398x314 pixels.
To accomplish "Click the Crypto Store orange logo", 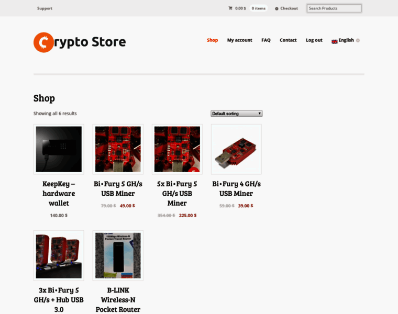I will pyautogui.click(x=43, y=42).
